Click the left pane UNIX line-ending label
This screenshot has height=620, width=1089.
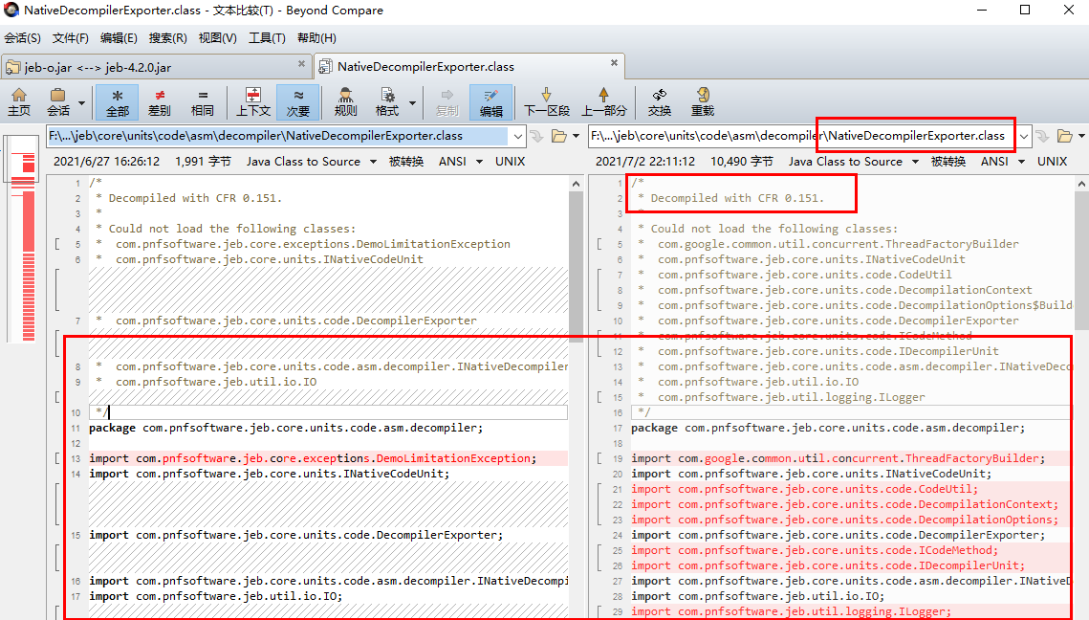pos(510,162)
